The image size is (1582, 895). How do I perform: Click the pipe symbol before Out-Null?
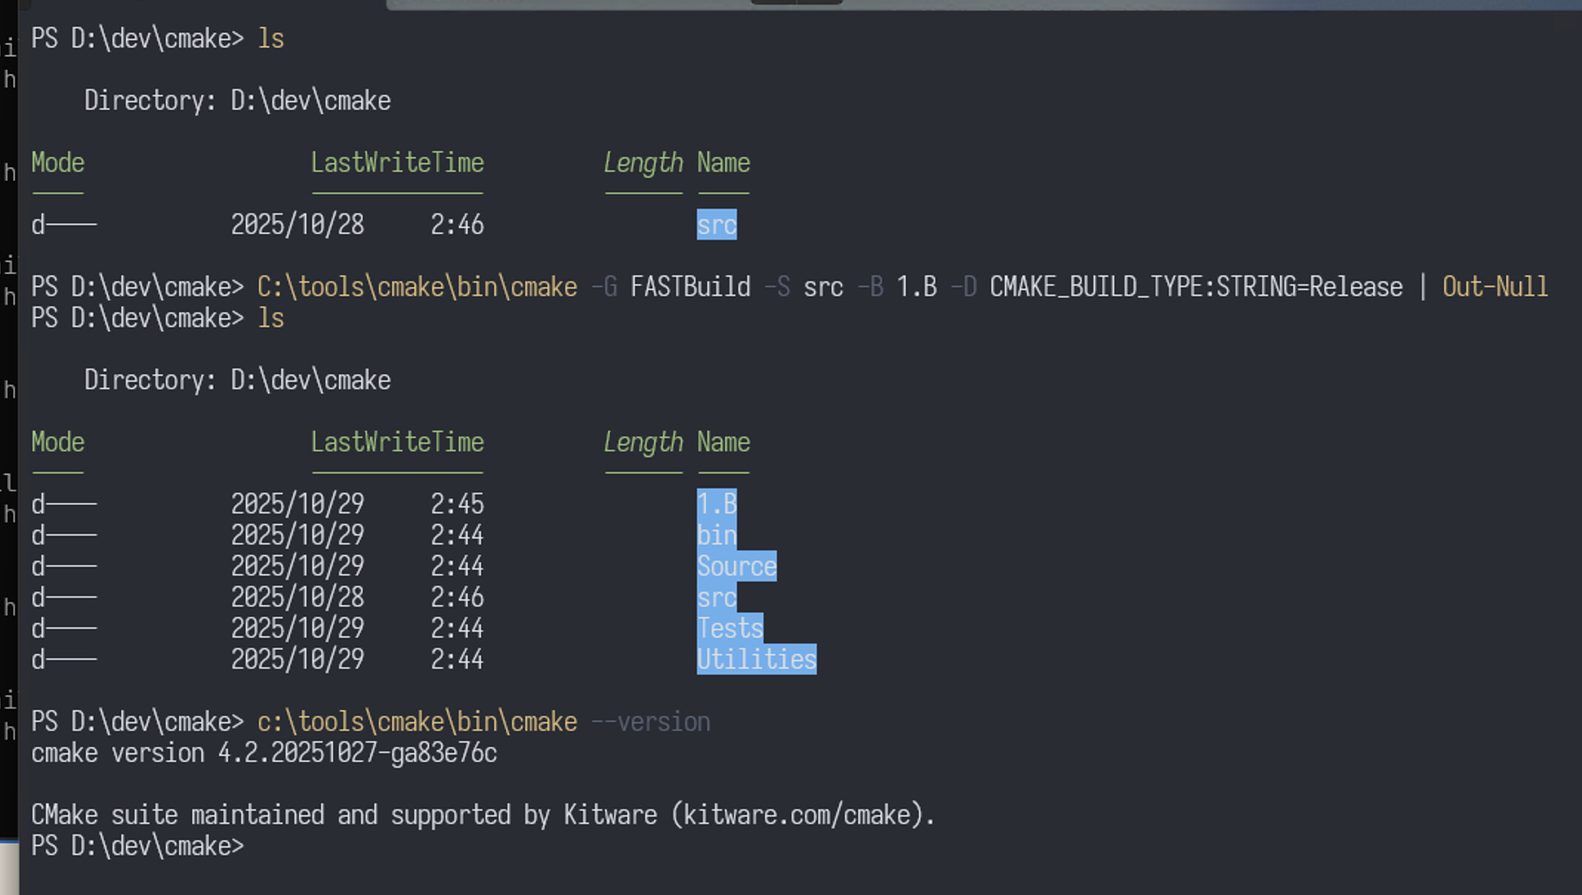click(x=1422, y=286)
